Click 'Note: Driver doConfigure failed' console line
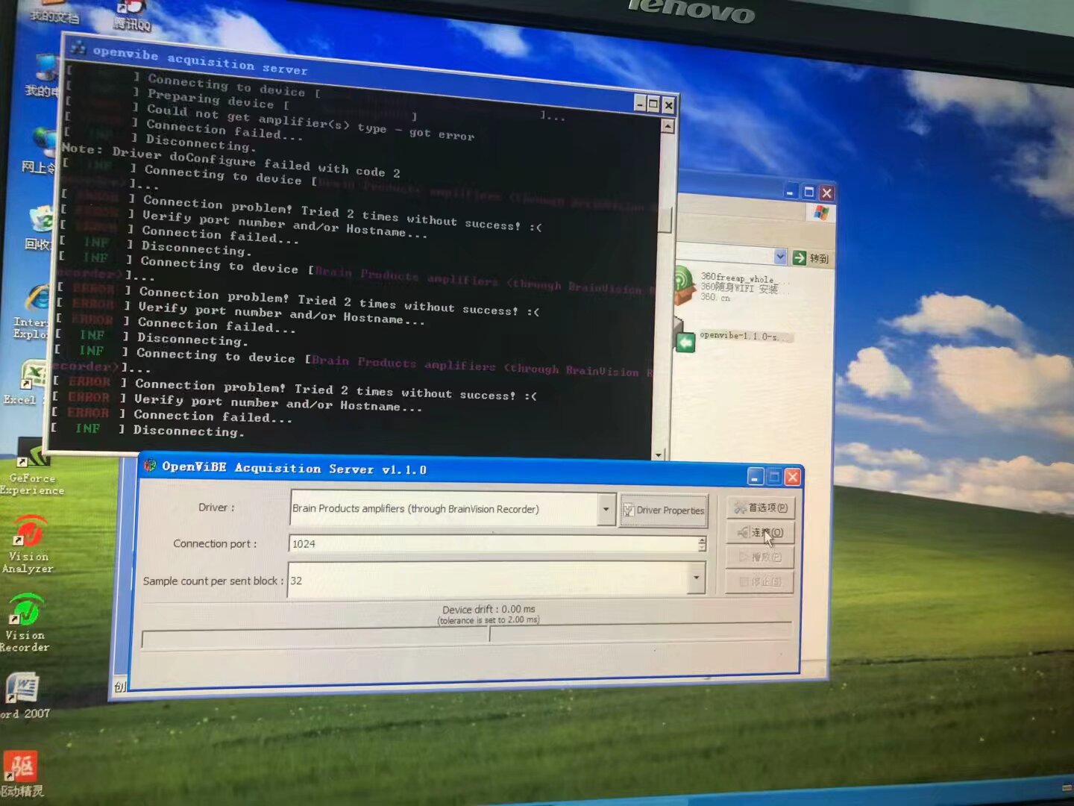The image size is (1074, 806). 230,160
